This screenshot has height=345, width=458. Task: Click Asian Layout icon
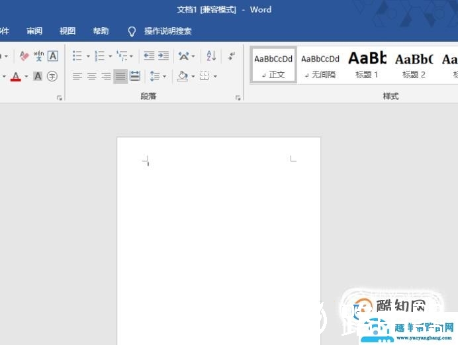point(184,56)
